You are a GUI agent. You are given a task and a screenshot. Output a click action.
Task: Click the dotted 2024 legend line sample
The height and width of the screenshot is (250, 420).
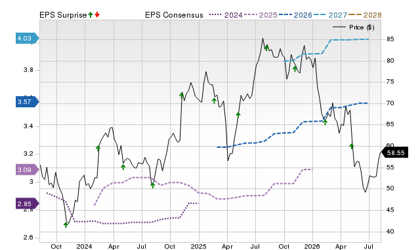[216, 14]
